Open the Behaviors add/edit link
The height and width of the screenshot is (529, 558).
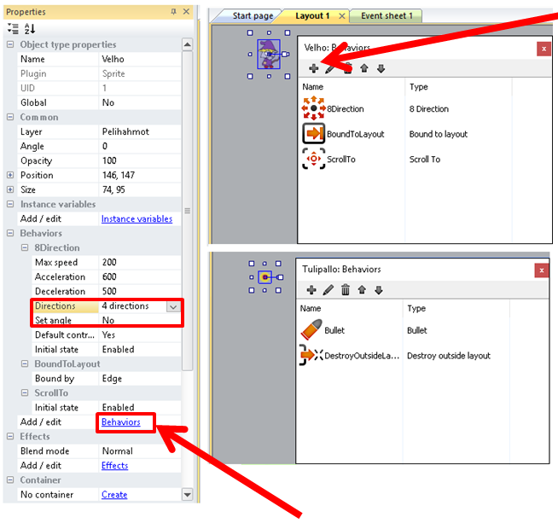pyautogui.click(x=120, y=422)
